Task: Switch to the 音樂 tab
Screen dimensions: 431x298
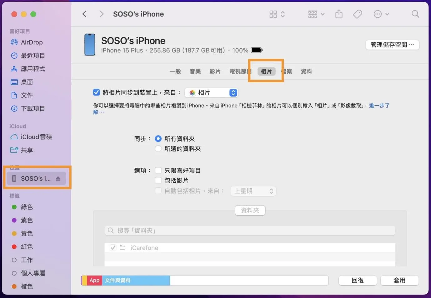Action: (x=195, y=71)
